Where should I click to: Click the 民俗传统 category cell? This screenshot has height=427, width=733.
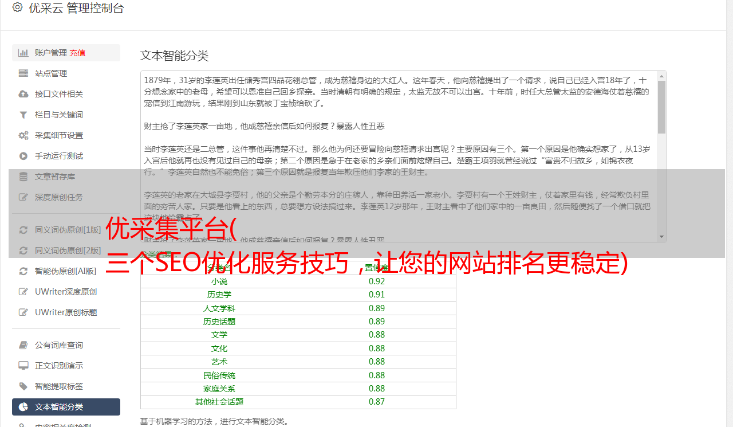point(219,375)
